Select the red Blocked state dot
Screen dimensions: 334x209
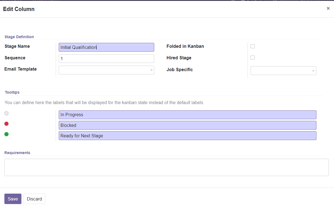pos(6,124)
